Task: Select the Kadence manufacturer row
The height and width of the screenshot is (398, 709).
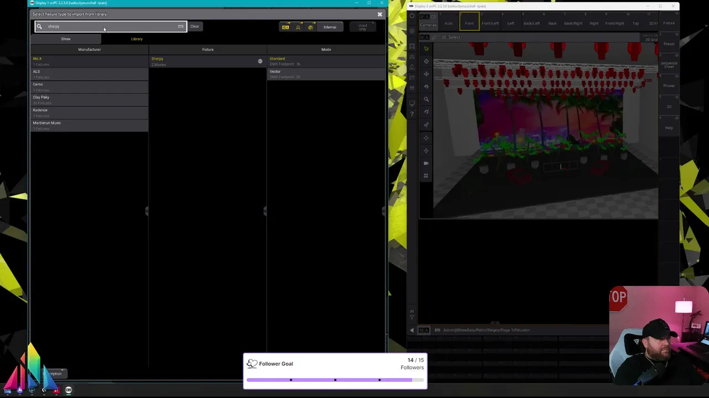Action: click(89, 112)
